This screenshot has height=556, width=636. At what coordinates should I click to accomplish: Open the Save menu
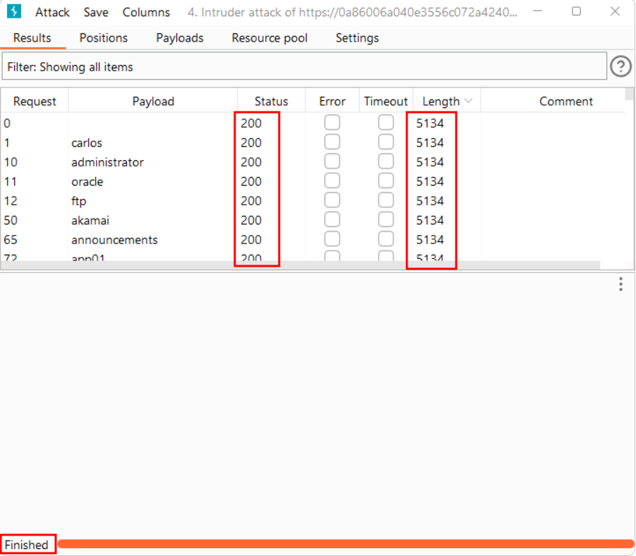point(96,12)
